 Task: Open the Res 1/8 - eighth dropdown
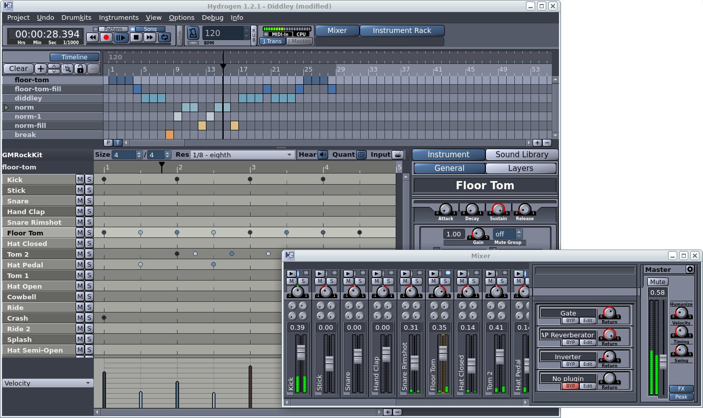242,155
